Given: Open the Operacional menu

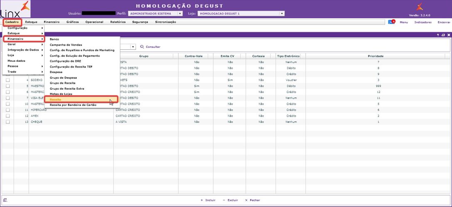Looking at the screenshot, I should [94, 22].
